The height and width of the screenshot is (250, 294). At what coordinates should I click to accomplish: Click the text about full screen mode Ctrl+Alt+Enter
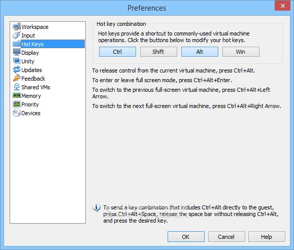162,80
